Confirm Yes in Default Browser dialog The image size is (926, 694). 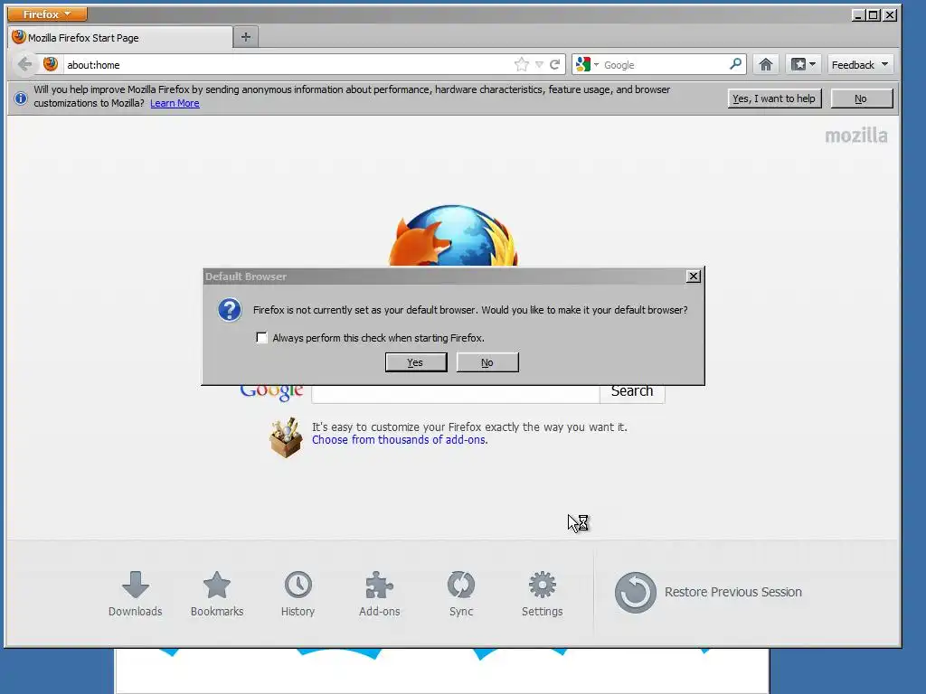[x=416, y=362]
